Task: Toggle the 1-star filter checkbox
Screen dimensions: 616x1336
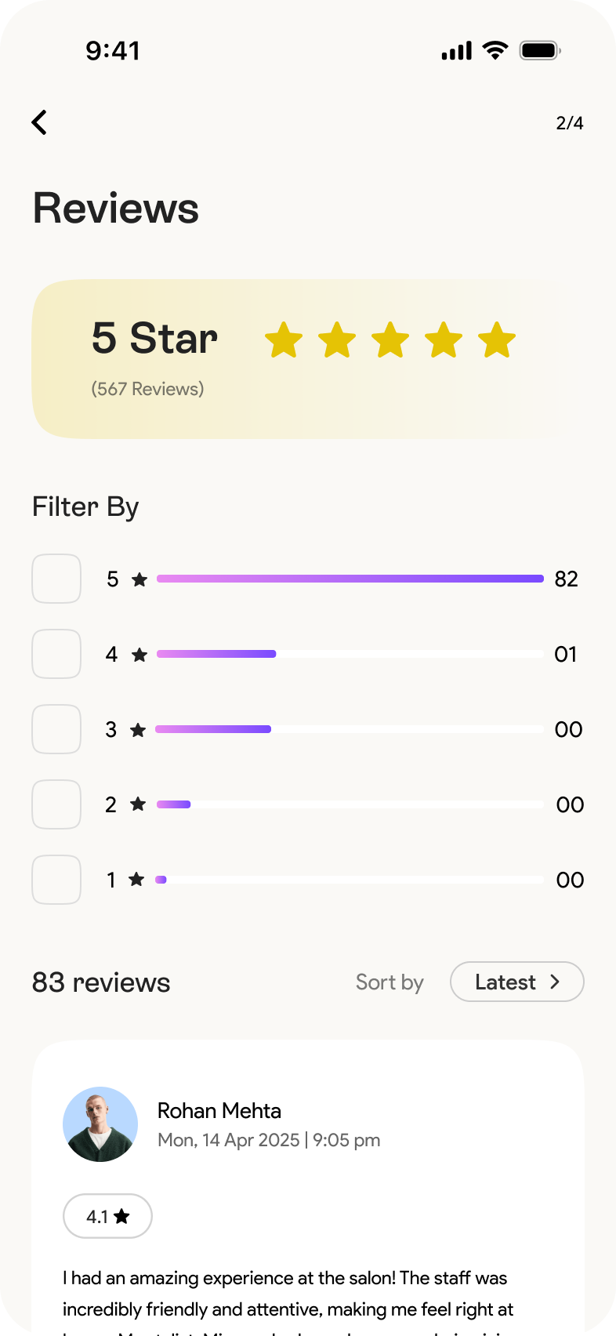Action: (56, 880)
